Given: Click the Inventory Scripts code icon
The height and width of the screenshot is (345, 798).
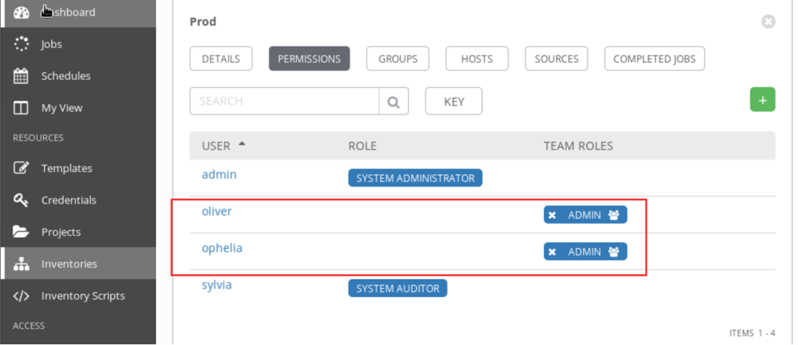Looking at the screenshot, I should (x=21, y=296).
